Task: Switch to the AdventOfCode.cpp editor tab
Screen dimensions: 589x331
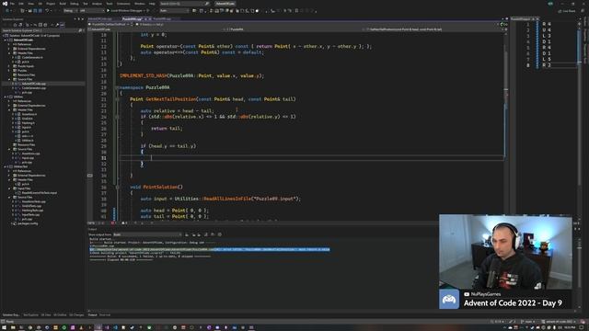Action: [x=100, y=18]
